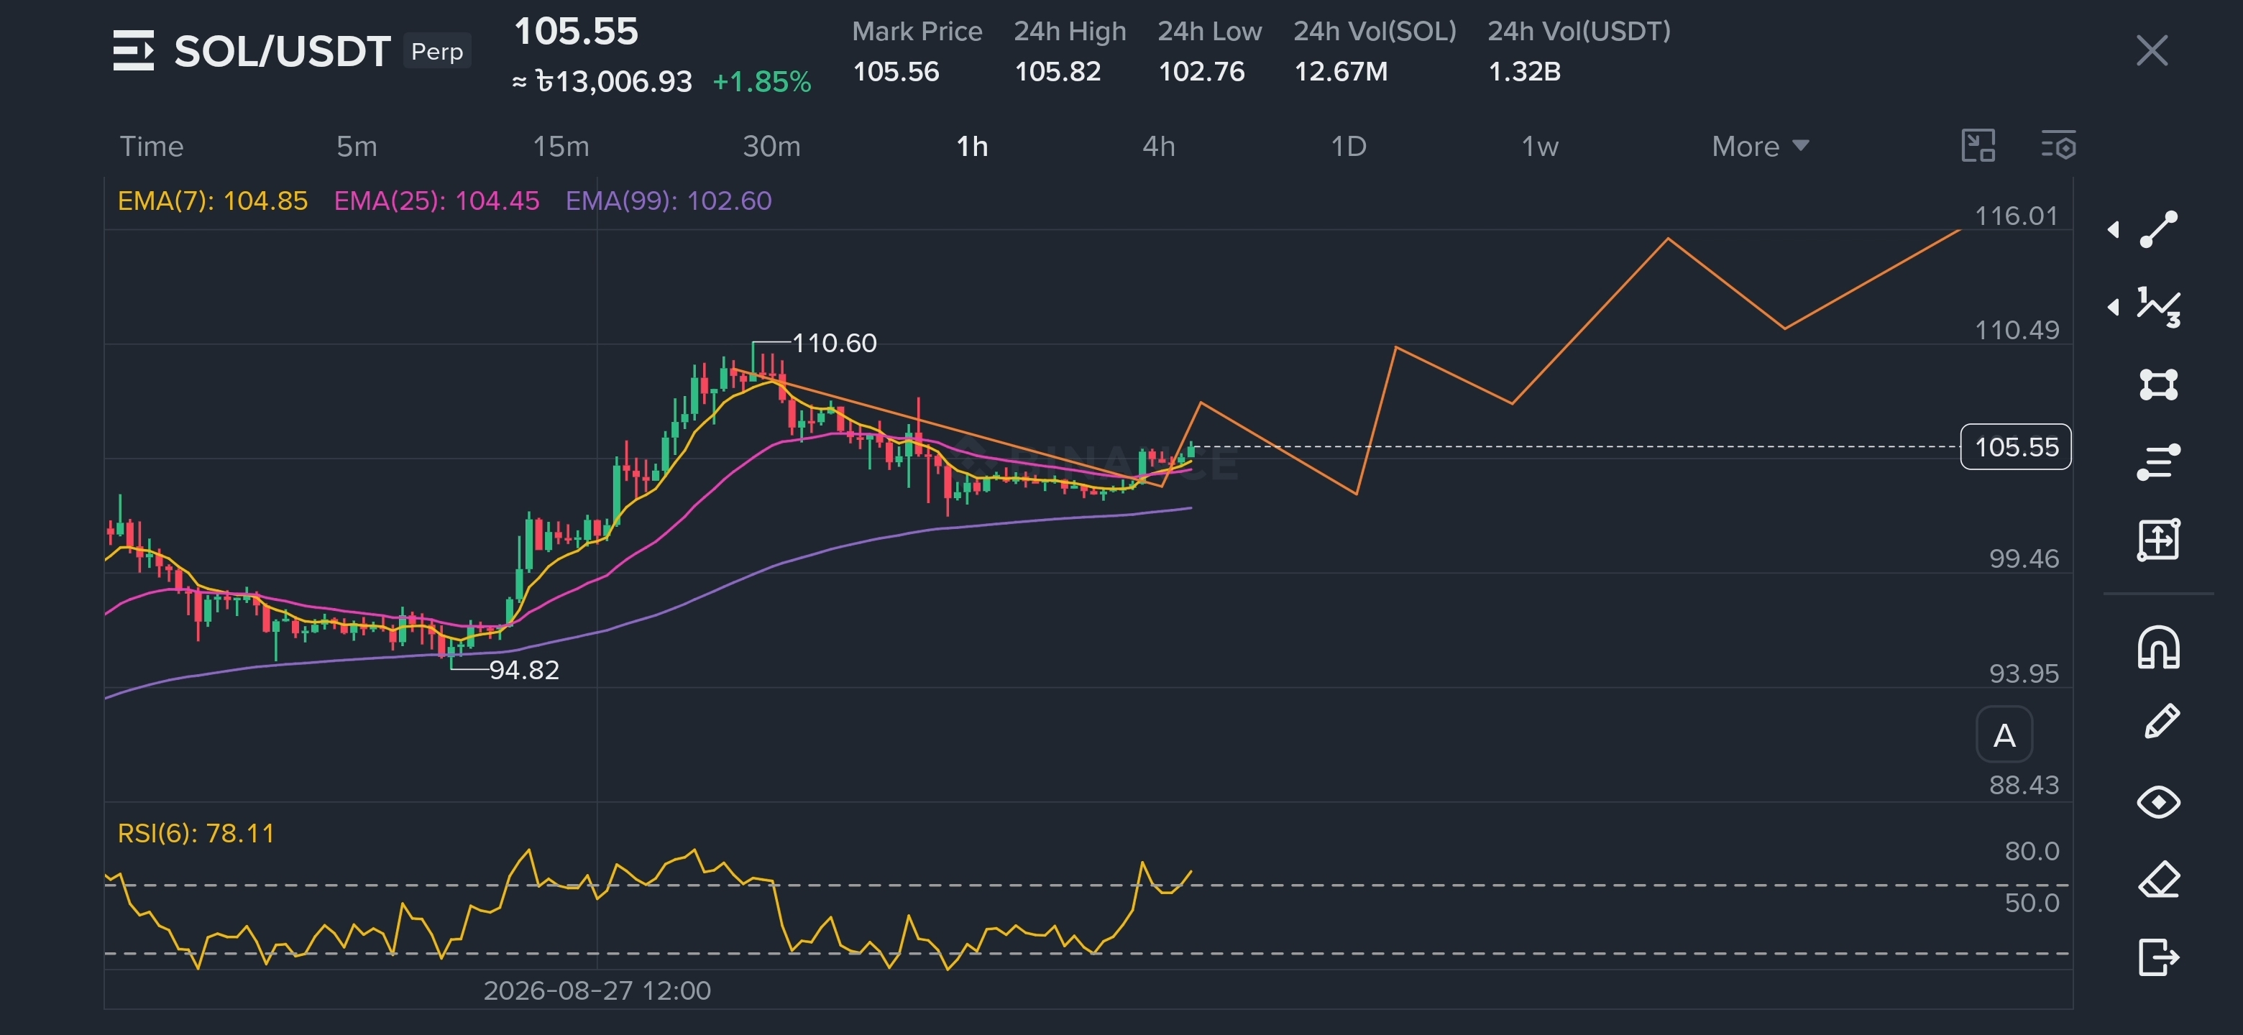
Task: Switch to the Time line chart
Action: click(152, 146)
